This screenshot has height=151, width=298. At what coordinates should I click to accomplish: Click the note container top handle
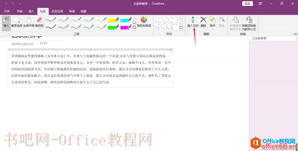pyautogui.click(x=90, y=50)
